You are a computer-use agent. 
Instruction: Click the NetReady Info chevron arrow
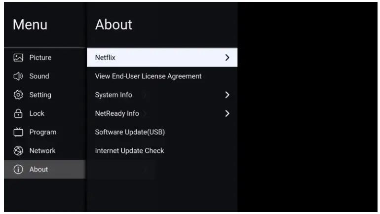(x=227, y=113)
